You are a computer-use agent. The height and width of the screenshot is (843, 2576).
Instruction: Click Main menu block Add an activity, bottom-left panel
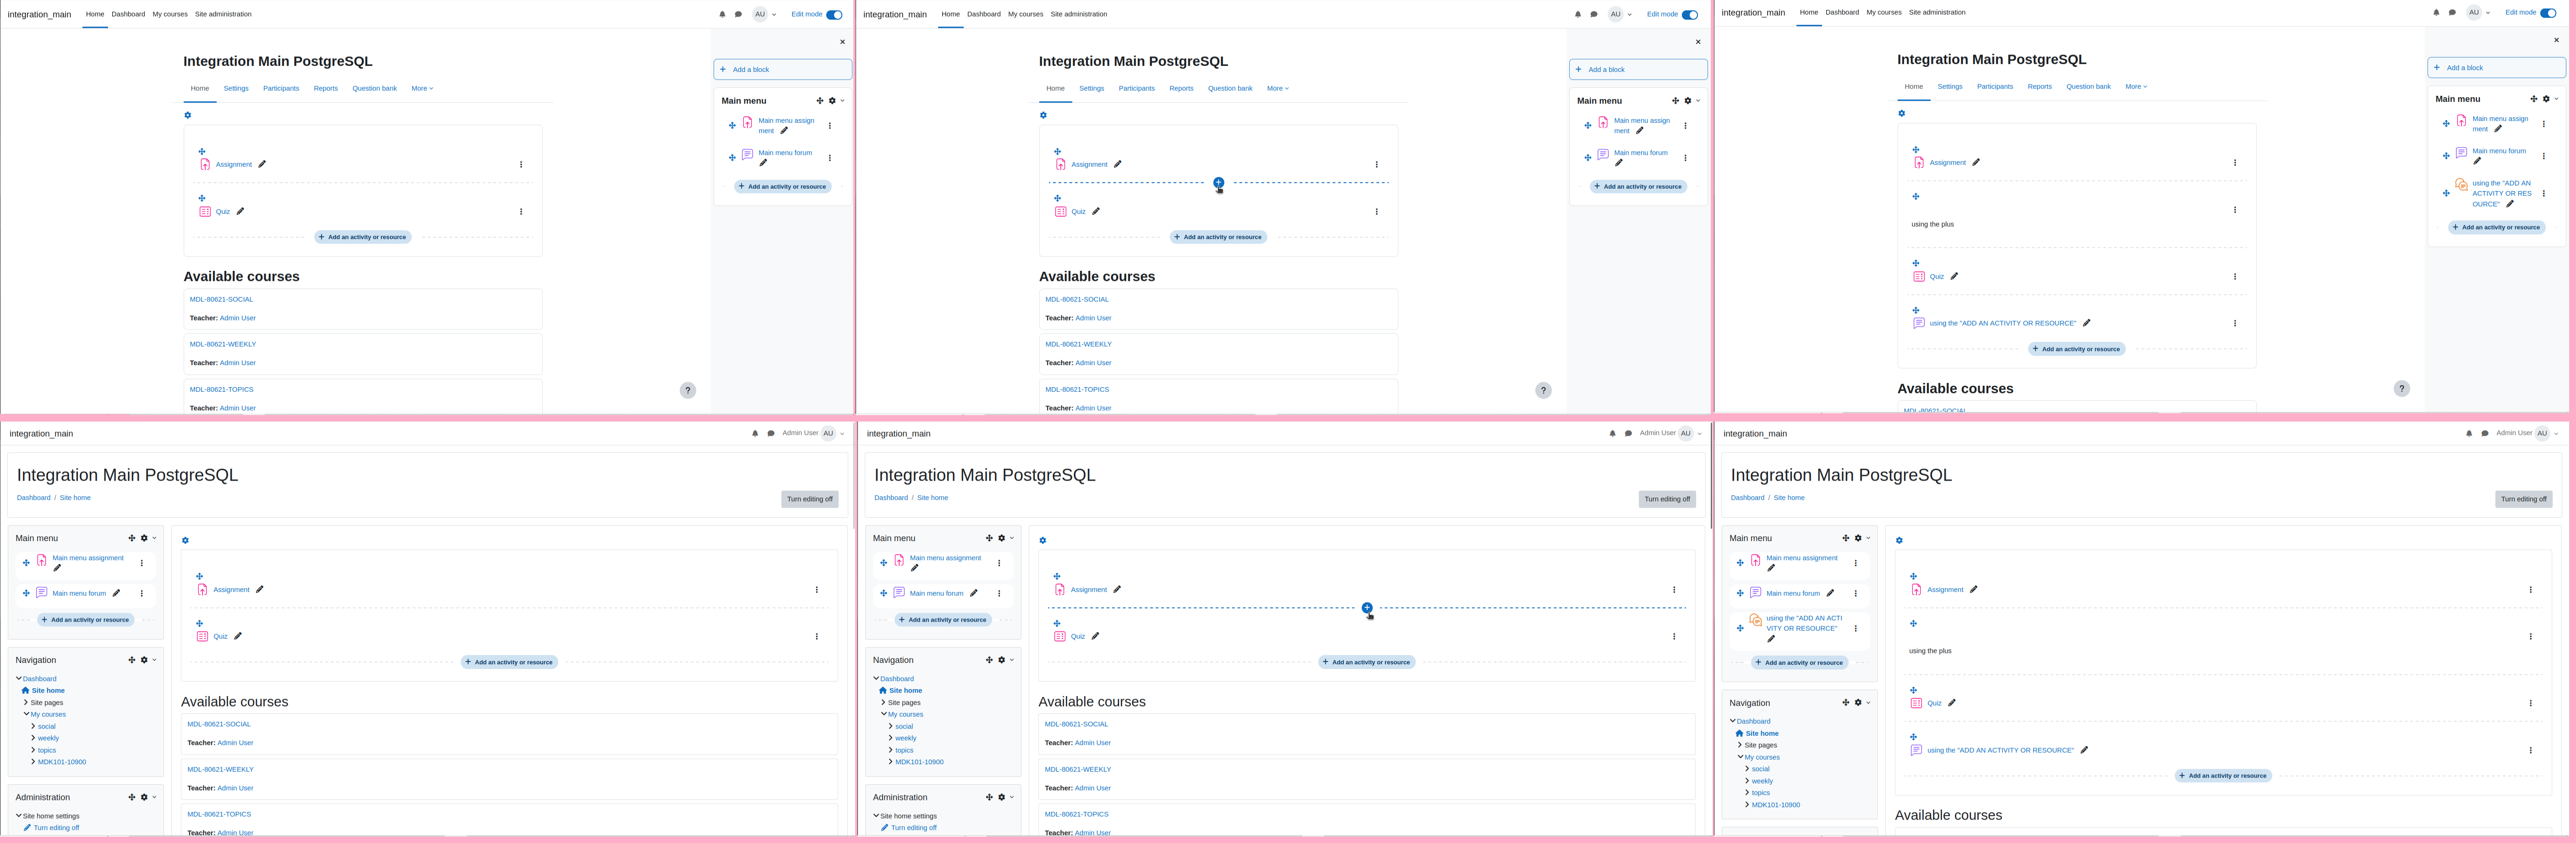[x=86, y=620]
